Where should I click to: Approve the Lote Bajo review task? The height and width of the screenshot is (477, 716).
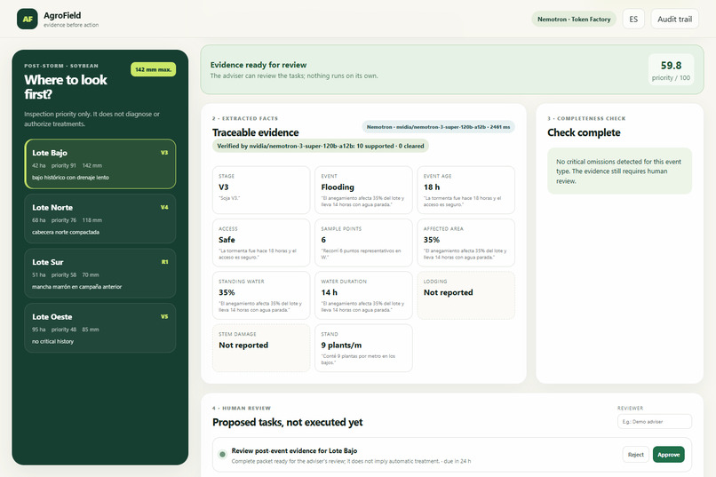point(669,455)
